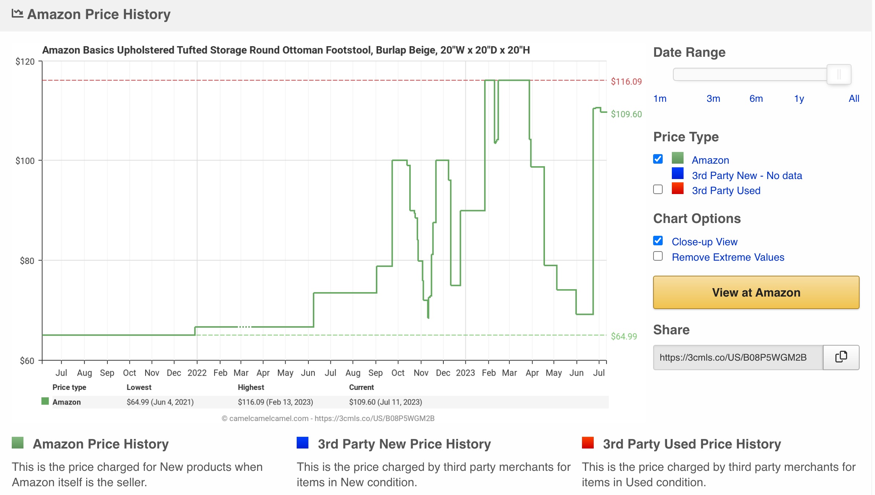
Task: Click the Date Range slider handle
Action: coord(839,74)
